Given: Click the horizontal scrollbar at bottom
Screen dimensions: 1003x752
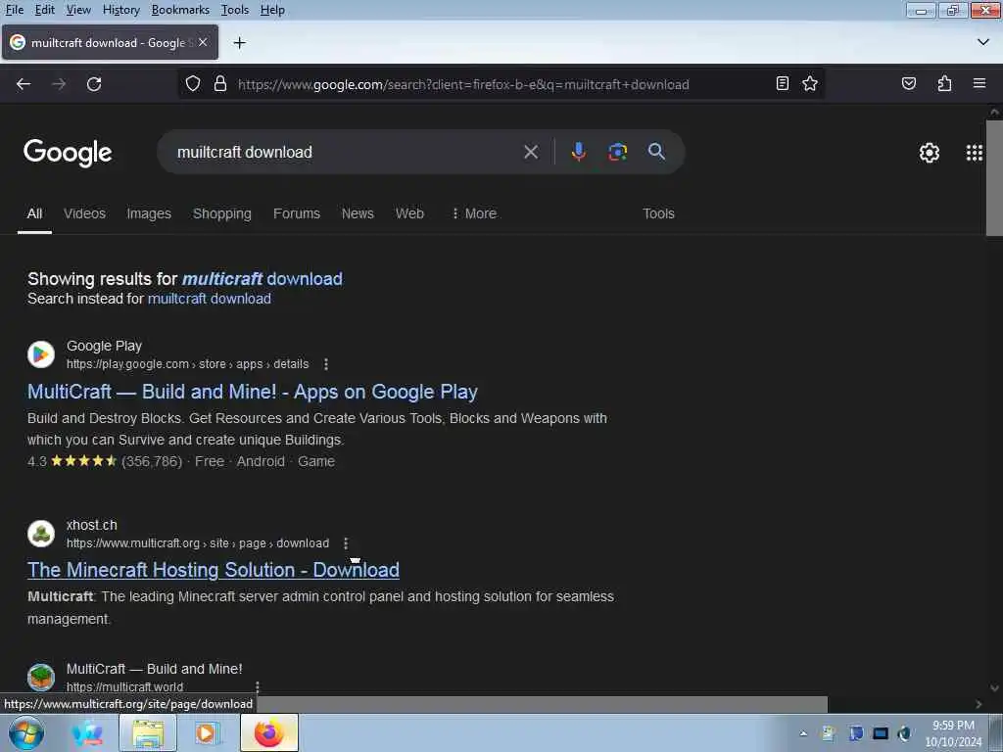Looking at the screenshot, I should [543, 704].
